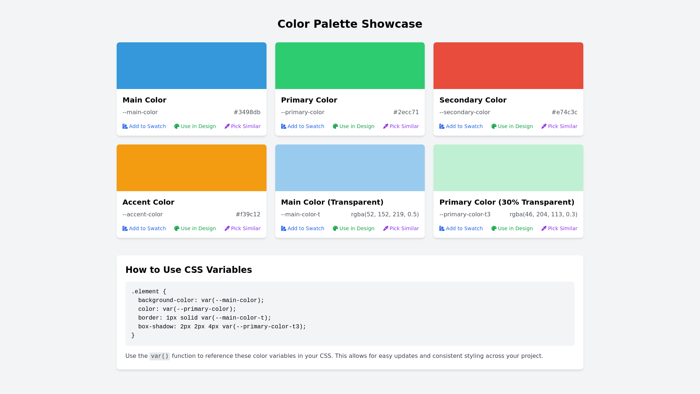Select the blue Main Color swatch

point(191,66)
